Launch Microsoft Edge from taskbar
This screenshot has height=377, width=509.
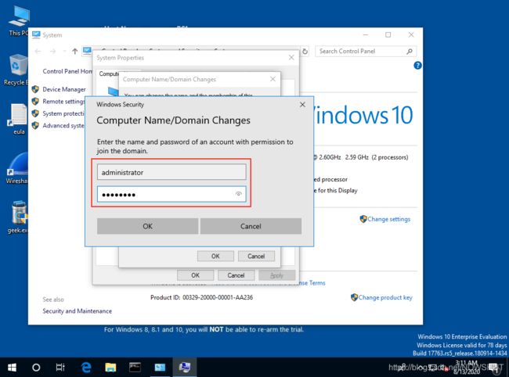click(86, 368)
